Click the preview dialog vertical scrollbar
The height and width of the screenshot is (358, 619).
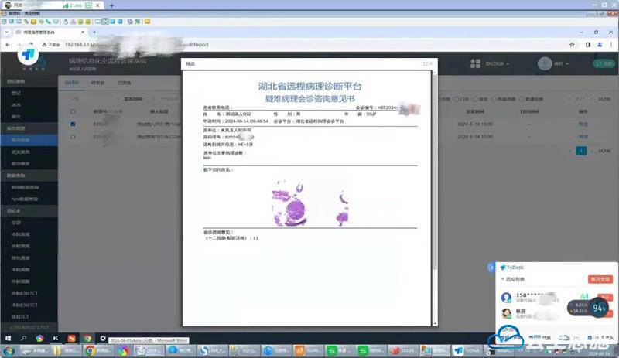click(x=435, y=170)
